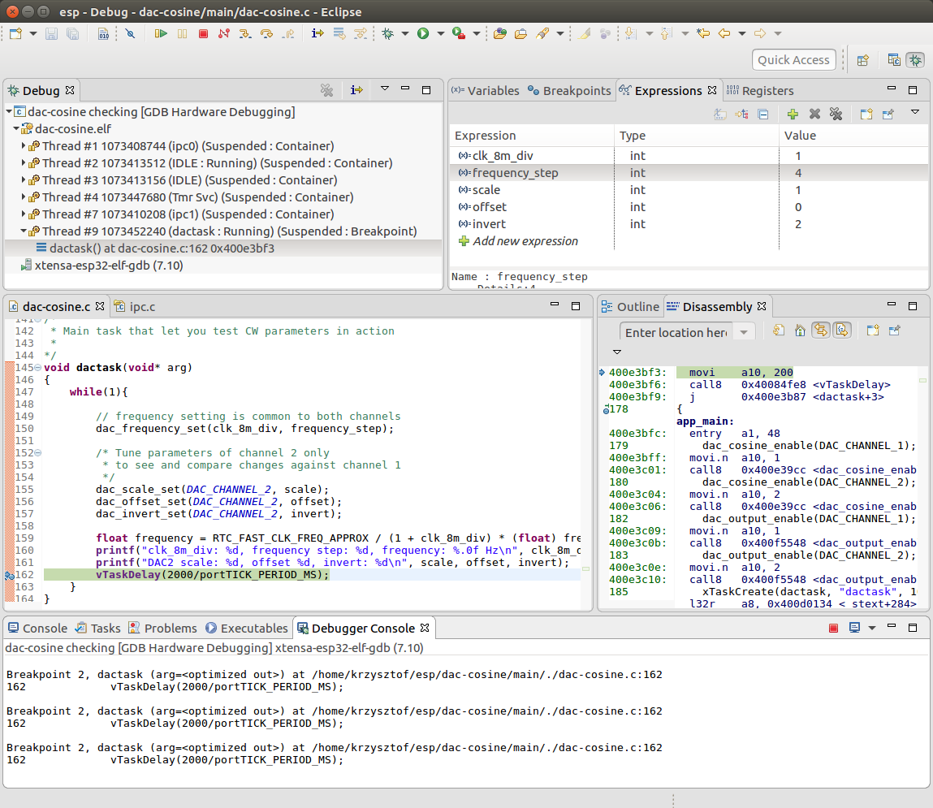Toggle Show Source button in Disassembly

pos(841,331)
